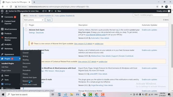Viewport: 173px width, 97px height.
Task: Open Chrome three-dot menu
Action: (171, 6)
